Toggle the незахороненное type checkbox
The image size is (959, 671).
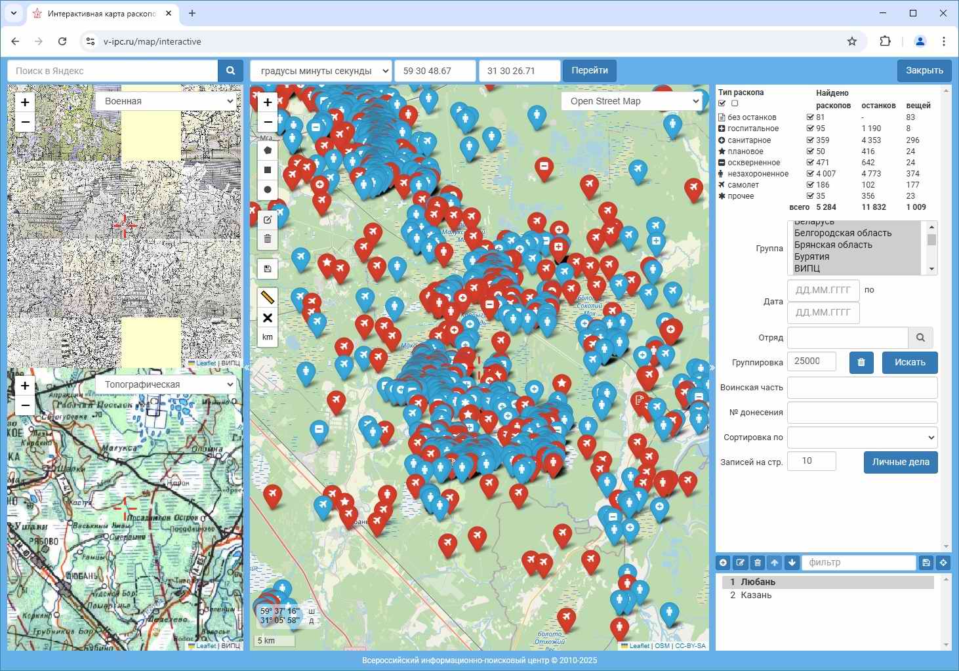pos(810,174)
